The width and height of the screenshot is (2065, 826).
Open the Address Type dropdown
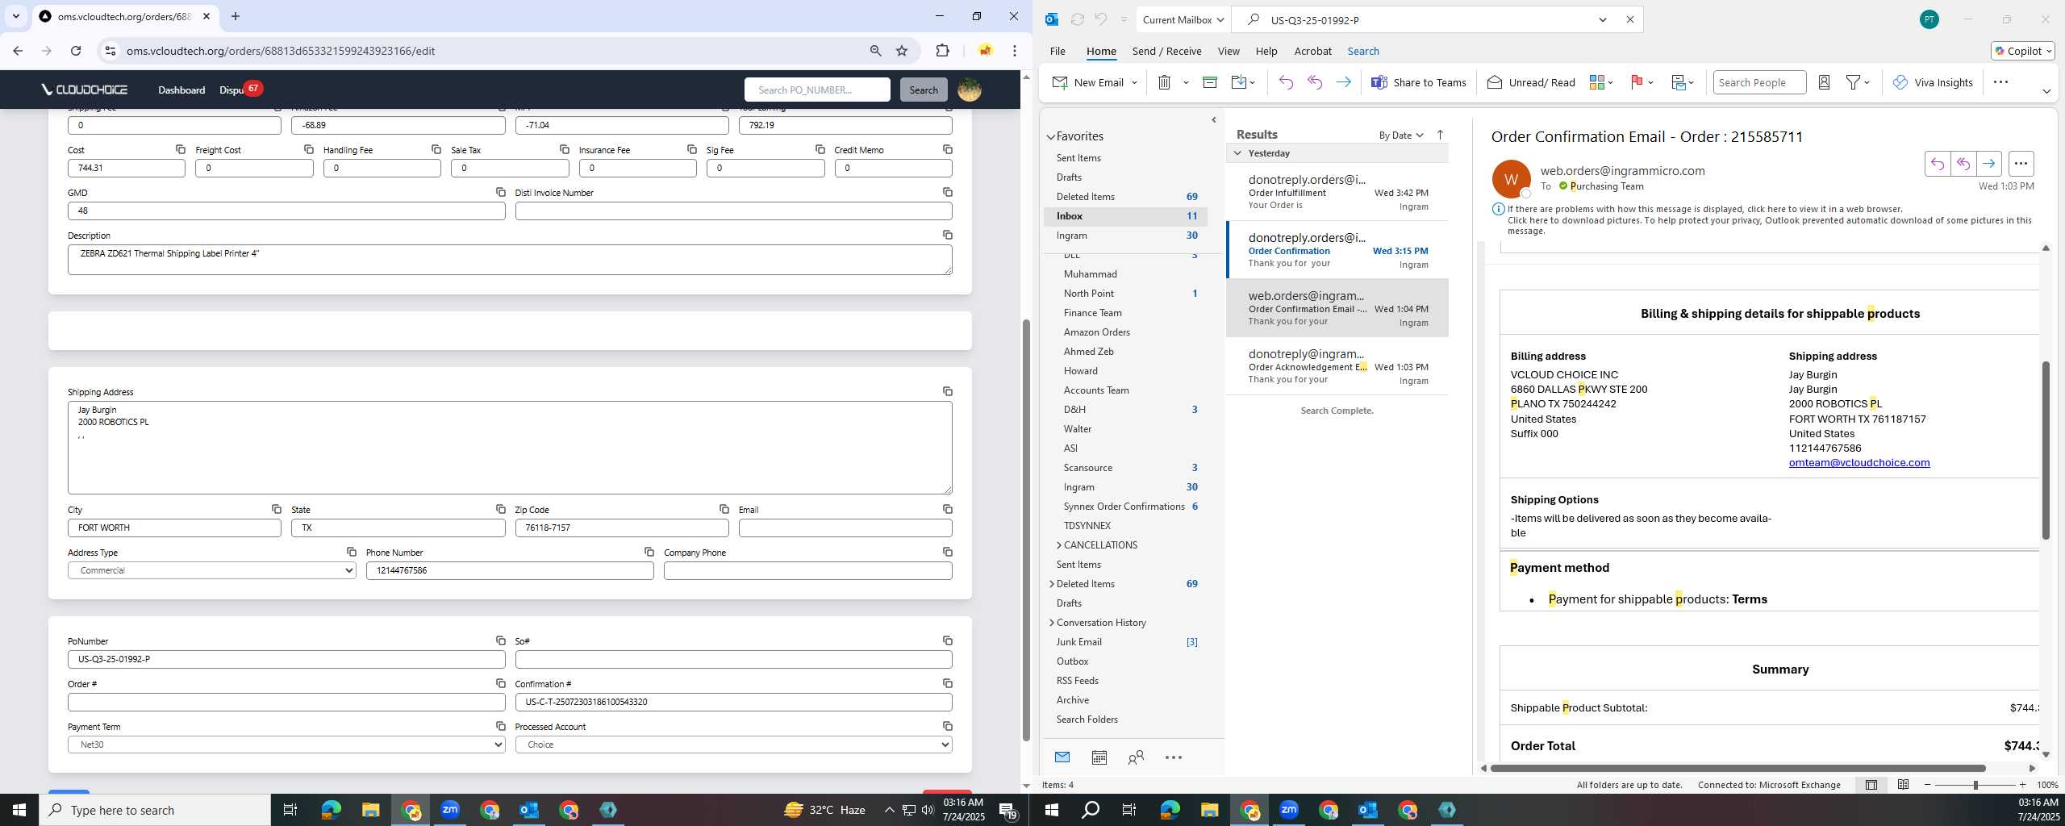211,570
